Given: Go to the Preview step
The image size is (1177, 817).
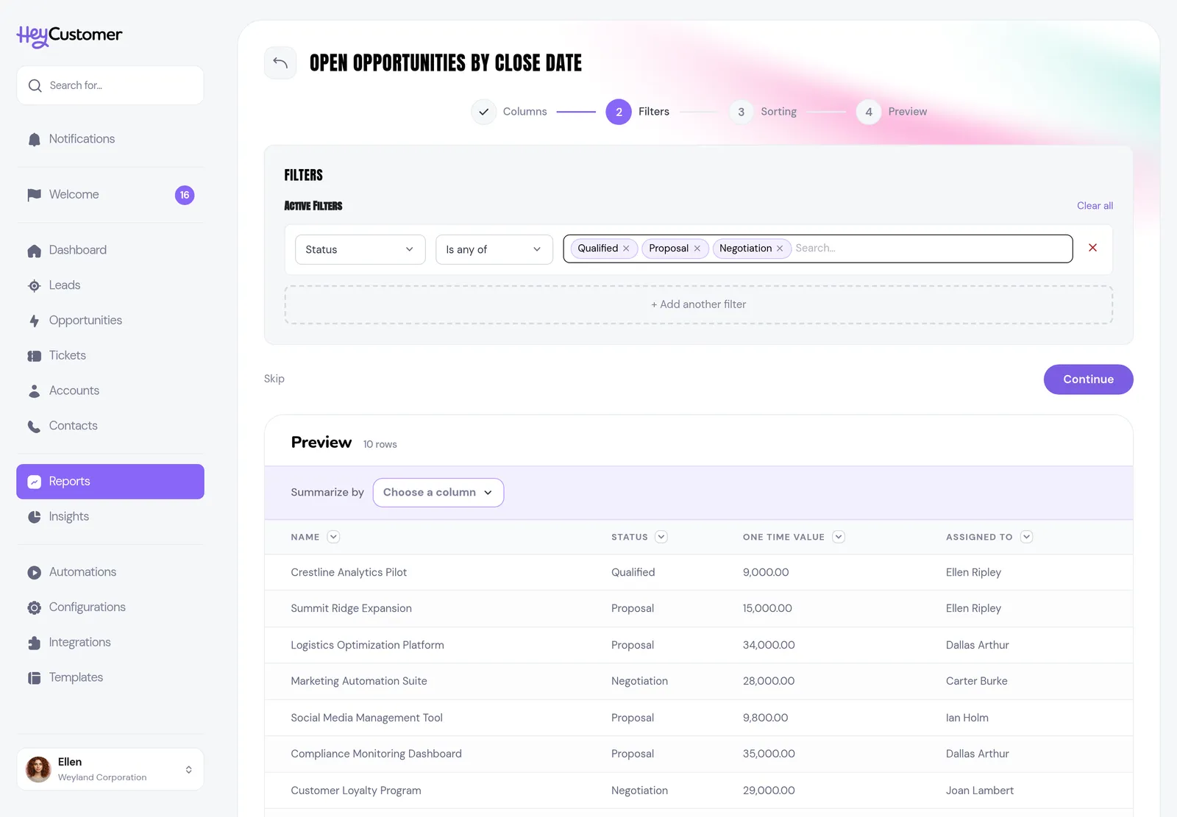Looking at the screenshot, I should [x=892, y=112].
